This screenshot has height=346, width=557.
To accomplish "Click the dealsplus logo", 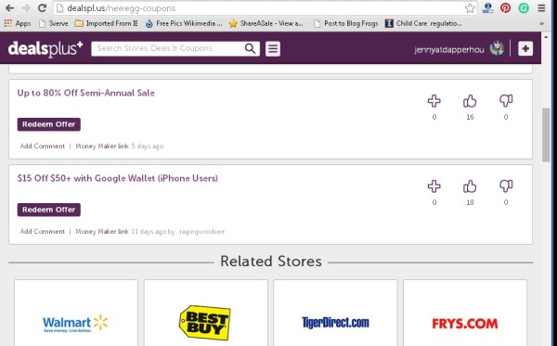I will [x=45, y=48].
